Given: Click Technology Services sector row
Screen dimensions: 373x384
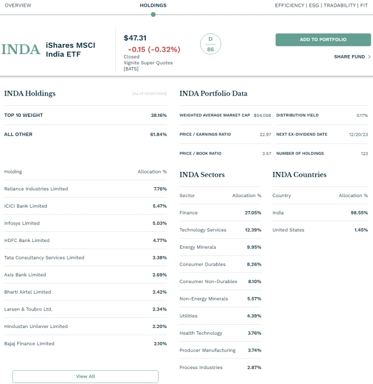Looking at the screenshot, I should click(x=221, y=230).
